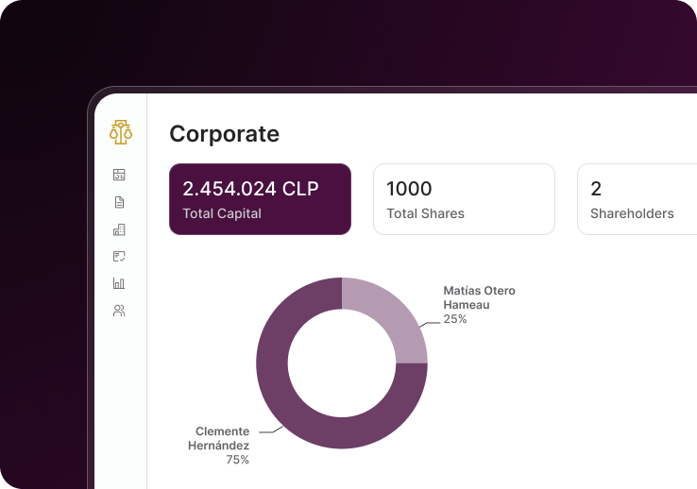Click the 1000 shares value
697x489 pixels.
click(x=409, y=189)
